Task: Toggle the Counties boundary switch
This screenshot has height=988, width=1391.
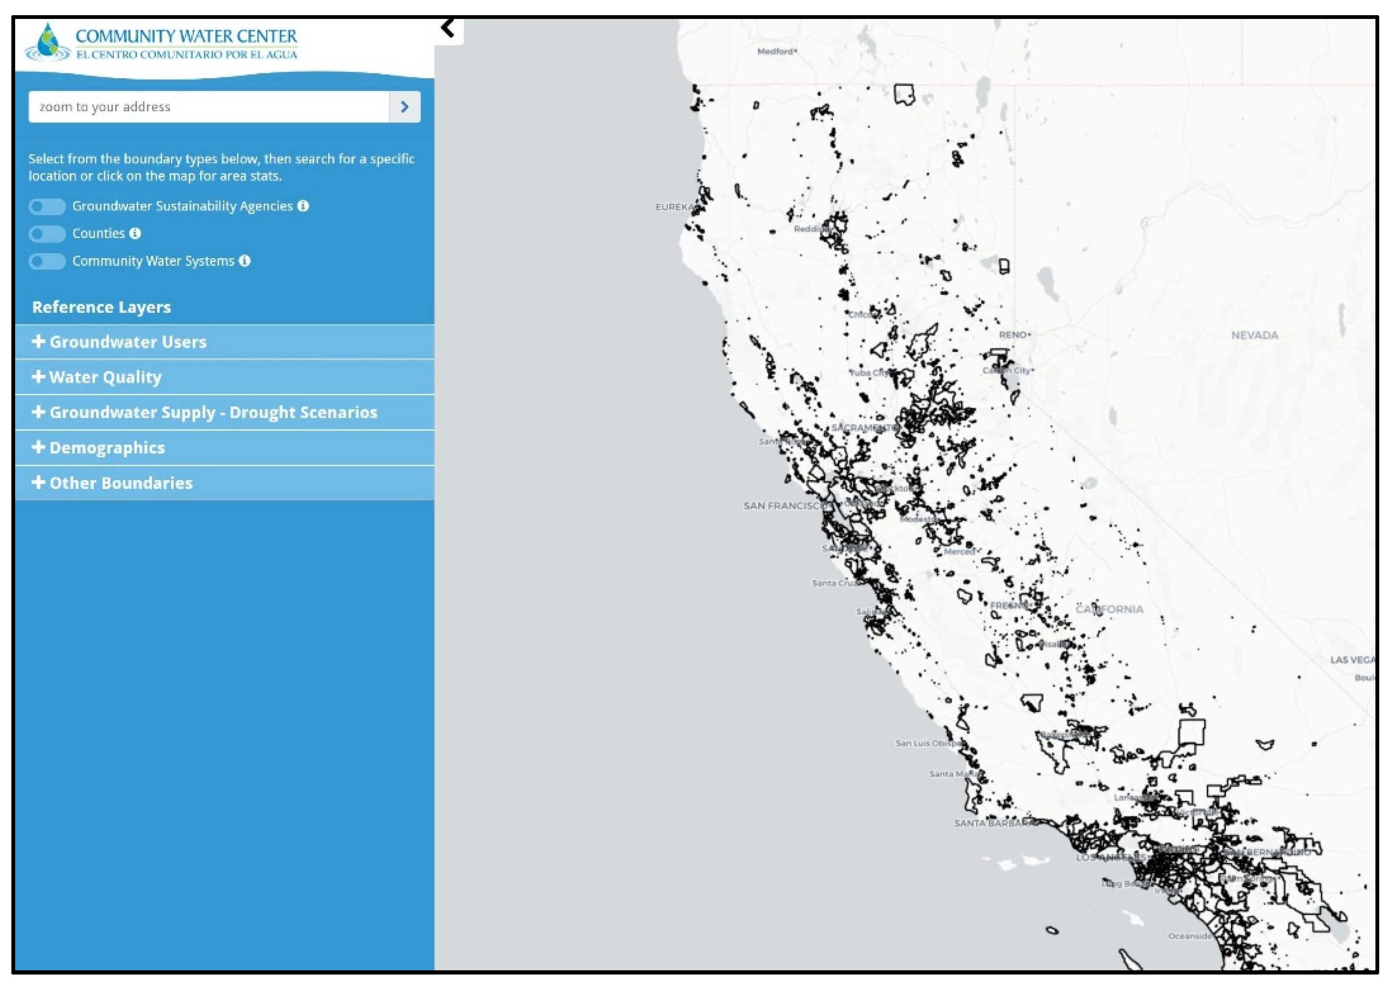Action: click(x=47, y=234)
